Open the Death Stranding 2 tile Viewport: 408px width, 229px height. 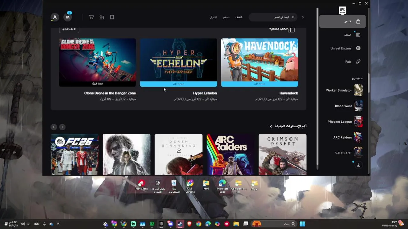[178, 154]
